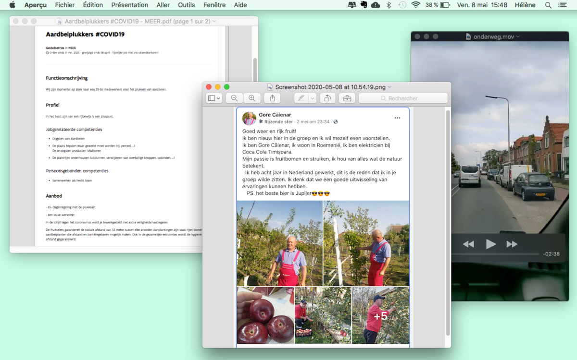Expand the highlight pen options arrow
The height and width of the screenshot is (360, 577).
tap(313, 98)
